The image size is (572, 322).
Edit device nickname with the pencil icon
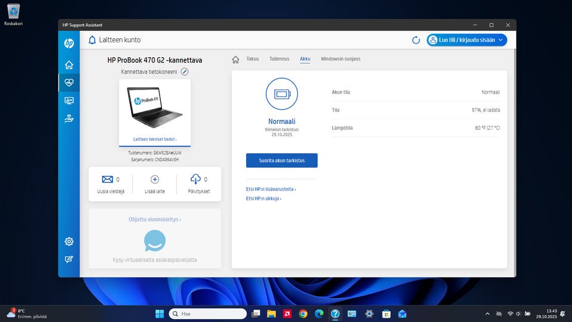[x=185, y=72]
